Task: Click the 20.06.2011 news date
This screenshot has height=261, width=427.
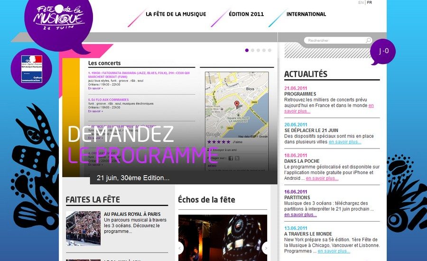Action: click(x=296, y=125)
